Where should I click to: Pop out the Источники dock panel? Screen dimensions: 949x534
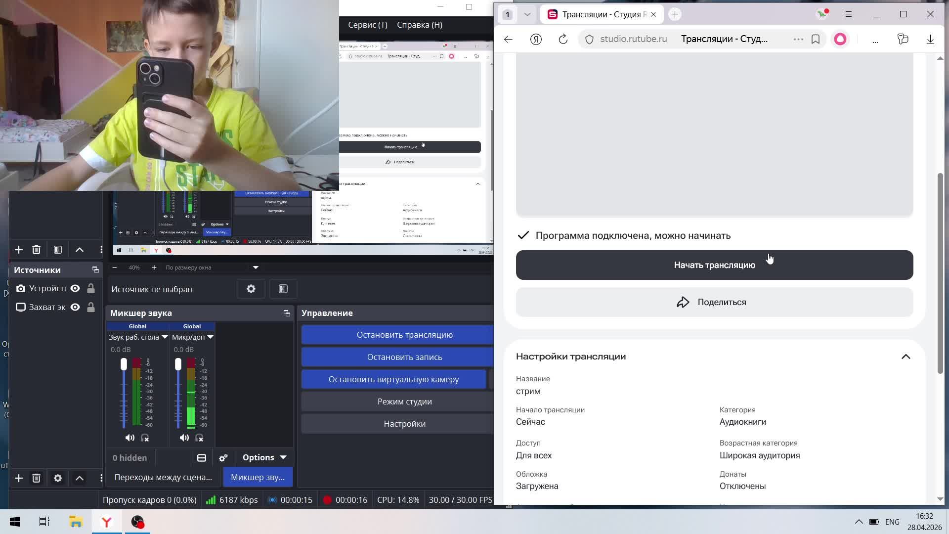[x=95, y=270]
